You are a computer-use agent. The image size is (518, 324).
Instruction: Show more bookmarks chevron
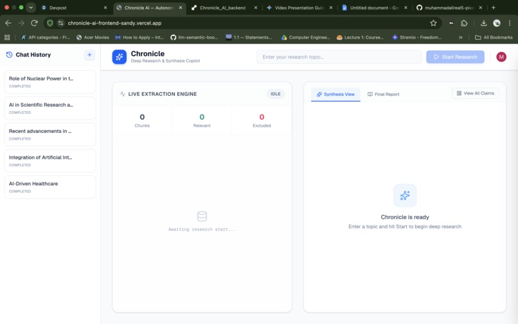[461, 37]
